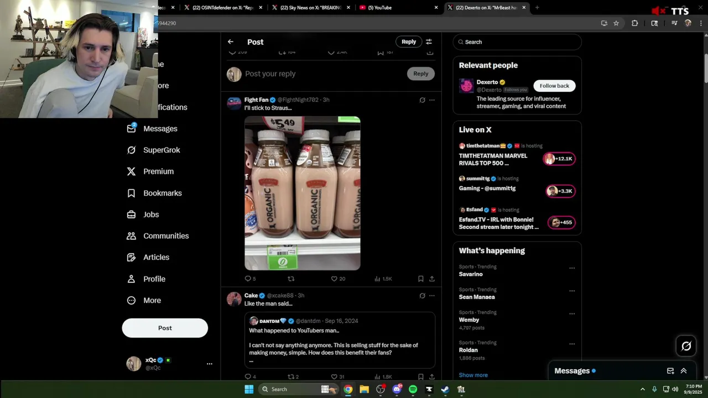Bookmark this page star icon
Image resolution: width=708 pixels, height=398 pixels.
[616, 23]
